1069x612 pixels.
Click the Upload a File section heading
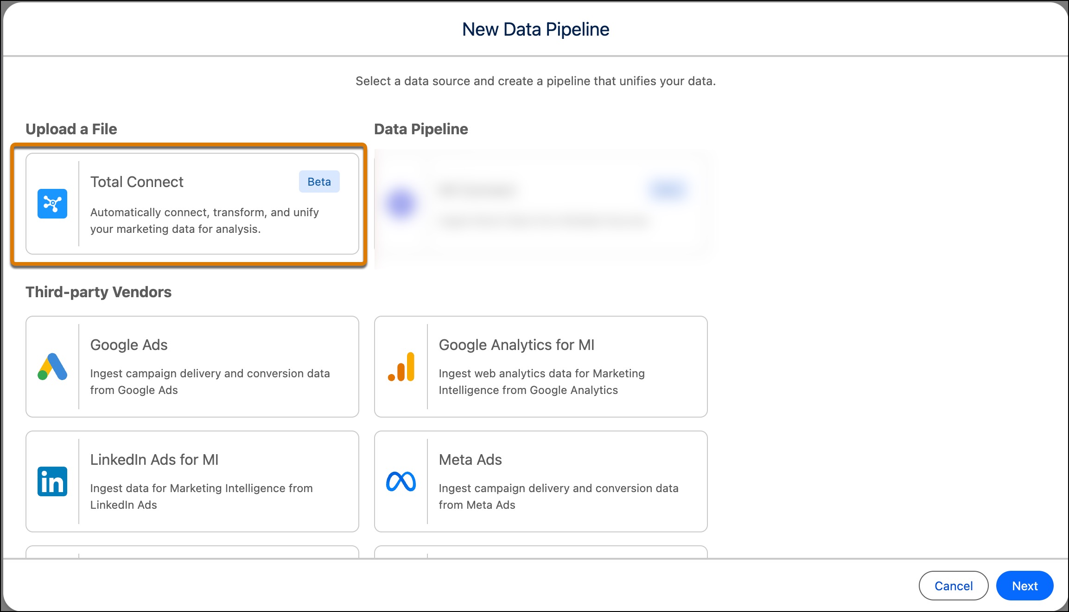[x=72, y=129]
